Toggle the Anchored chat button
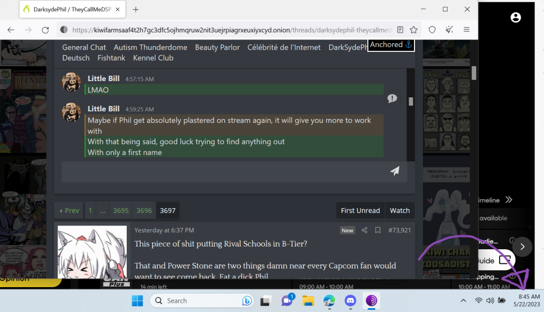Screen dimensions: 544x312 391,45
